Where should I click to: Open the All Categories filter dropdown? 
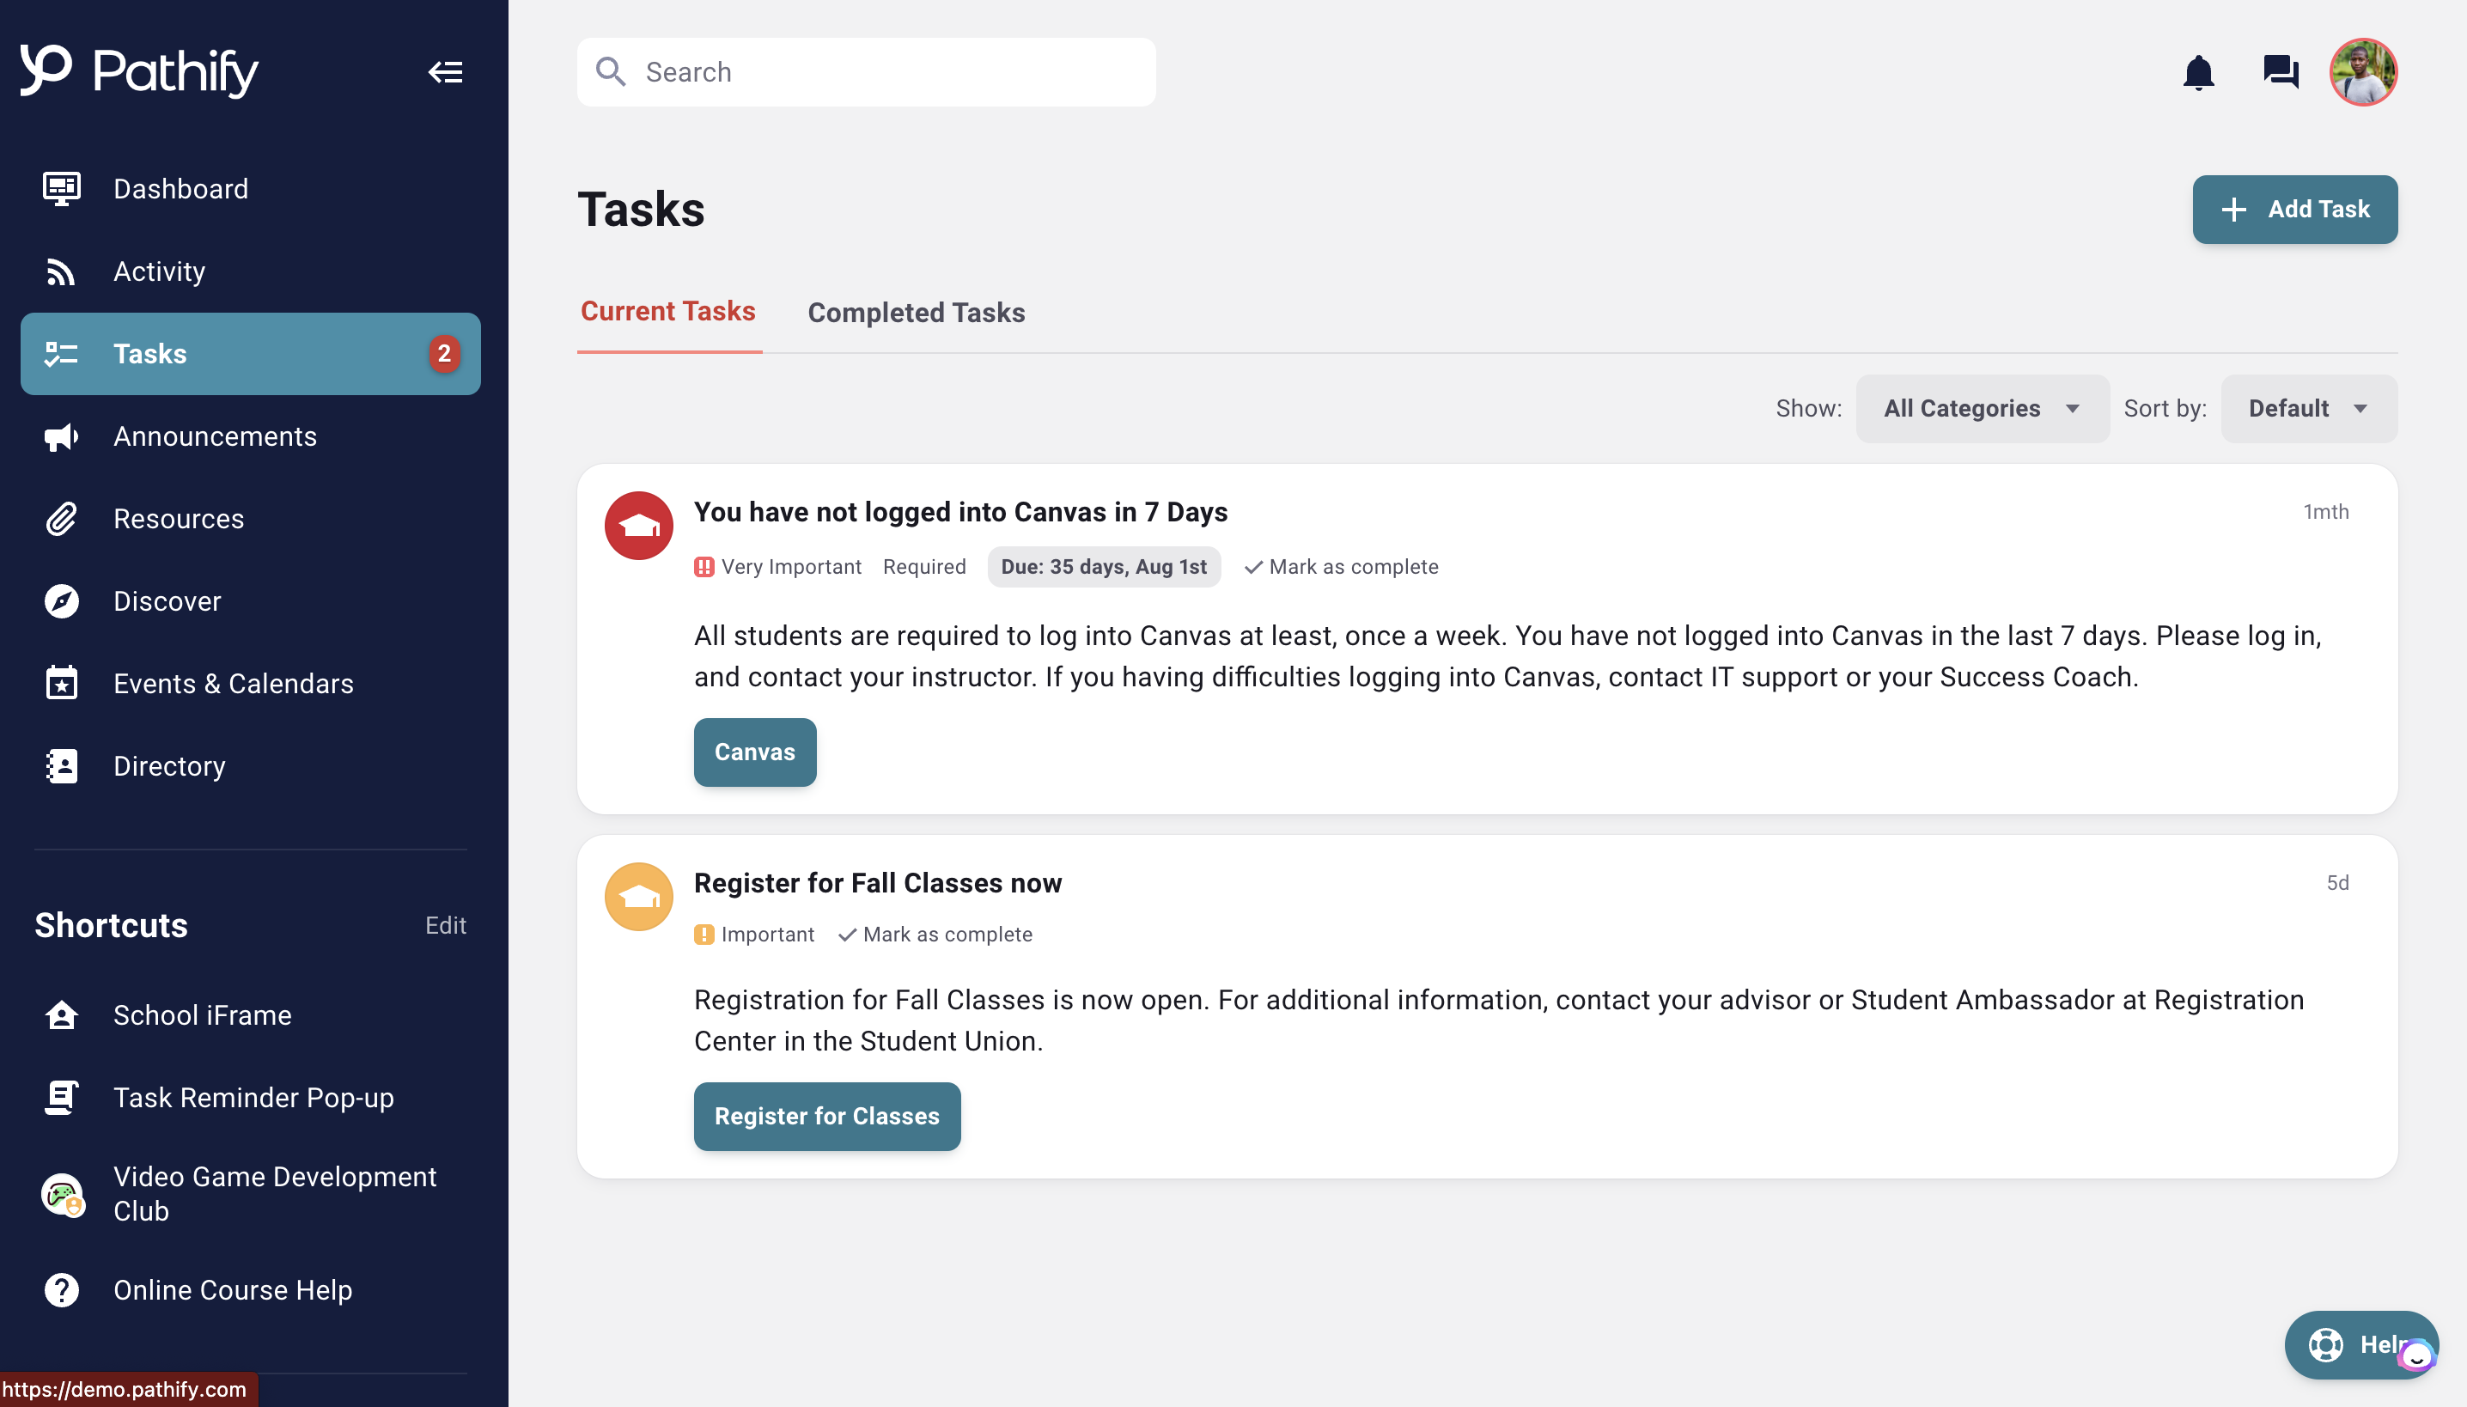point(1982,408)
